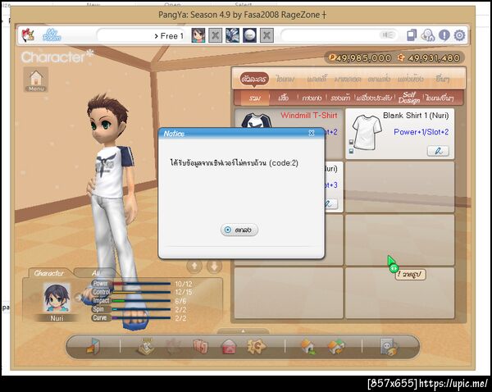The height and width of the screenshot is (392, 492).
Task: Click the Pang balance 49,985,000
Action: 360,57
